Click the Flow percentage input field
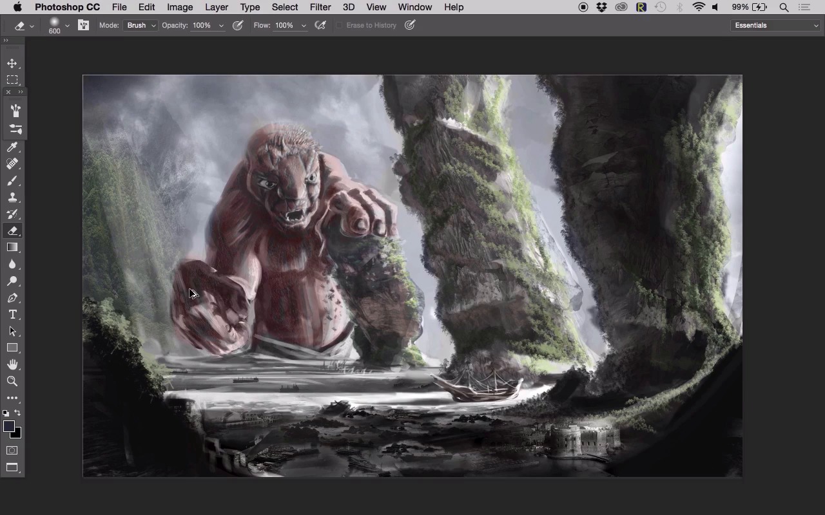Viewport: 825px width, 515px height. tap(285, 26)
